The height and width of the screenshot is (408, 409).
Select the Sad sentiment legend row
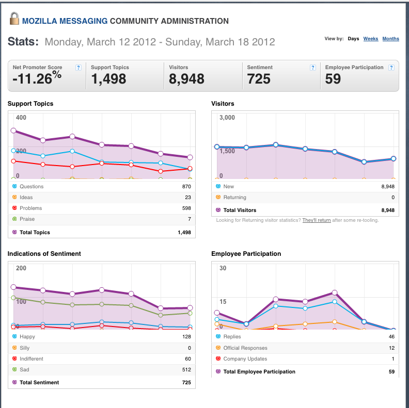(102, 370)
